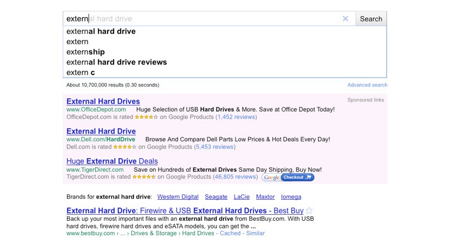The height and width of the screenshot is (238, 449).
Task: Click the Search button
Action: pos(371,19)
